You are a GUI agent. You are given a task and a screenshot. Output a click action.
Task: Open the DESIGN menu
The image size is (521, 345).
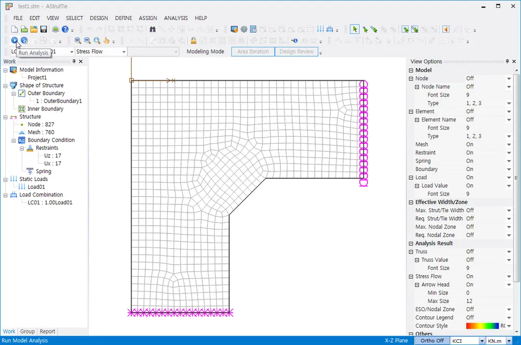click(x=98, y=18)
